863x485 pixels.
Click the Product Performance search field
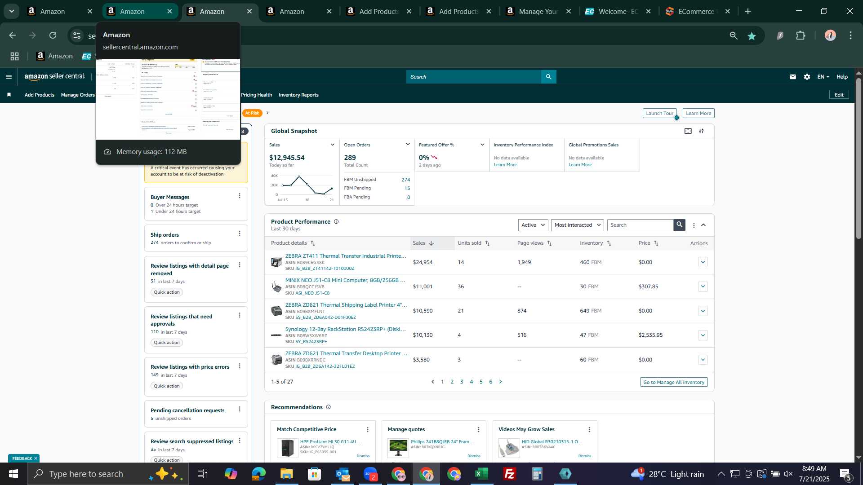pos(640,225)
